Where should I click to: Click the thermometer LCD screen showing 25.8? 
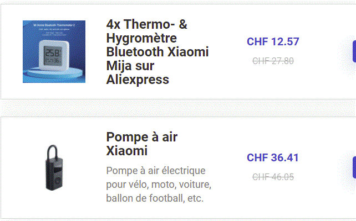[x=53, y=55]
